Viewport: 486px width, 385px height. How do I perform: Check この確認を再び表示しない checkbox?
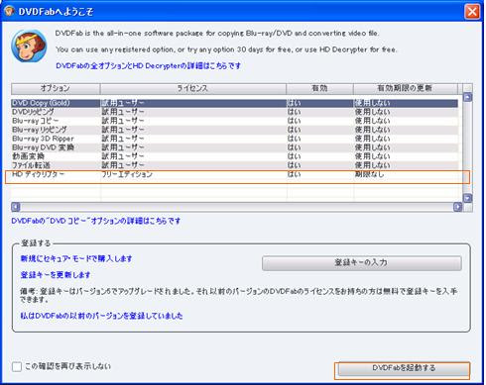click(x=17, y=366)
